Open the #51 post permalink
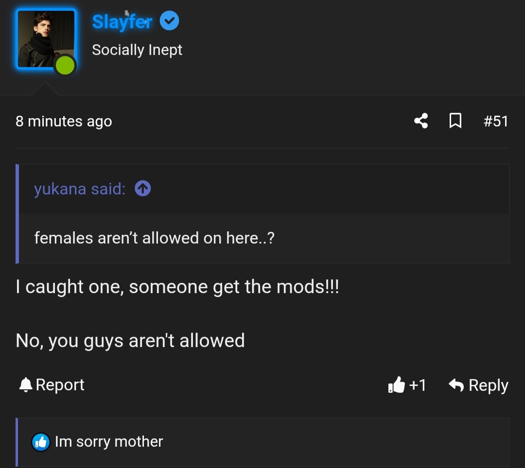The image size is (525, 468). (495, 121)
